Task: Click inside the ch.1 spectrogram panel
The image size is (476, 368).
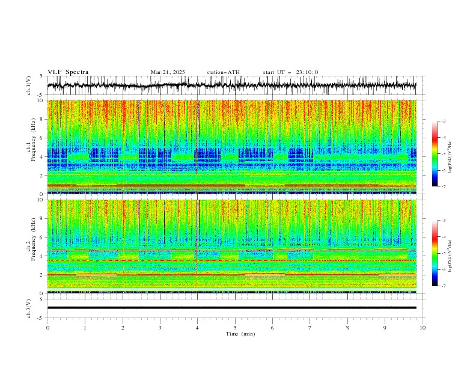Action: pyautogui.click(x=232, y=147)
